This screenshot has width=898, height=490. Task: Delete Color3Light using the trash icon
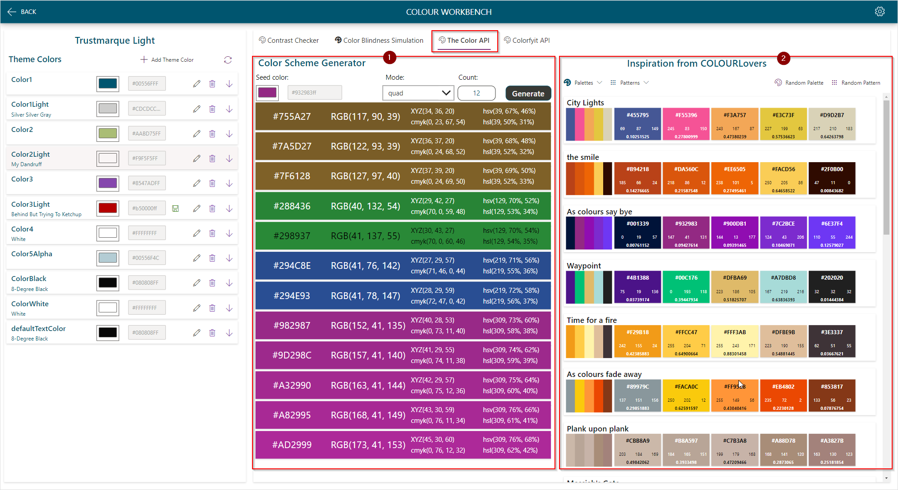[212, 209]
